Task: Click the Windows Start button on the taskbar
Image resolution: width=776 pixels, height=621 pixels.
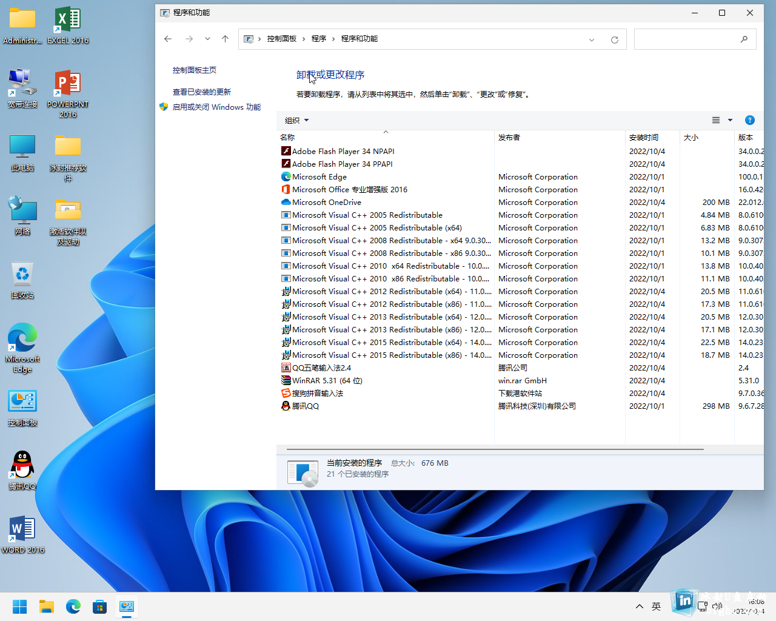Action: 20,606
